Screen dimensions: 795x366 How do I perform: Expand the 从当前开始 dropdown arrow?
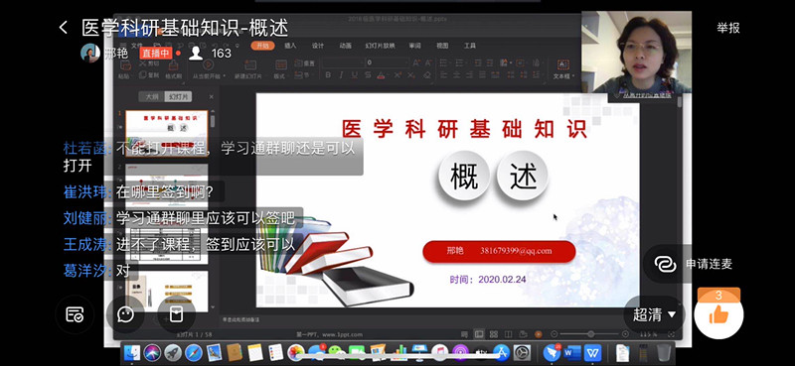[x=225, y=76]
